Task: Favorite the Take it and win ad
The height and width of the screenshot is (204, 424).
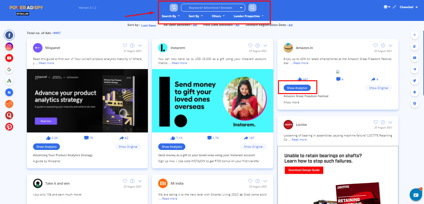Action: (x=125, y=181)
